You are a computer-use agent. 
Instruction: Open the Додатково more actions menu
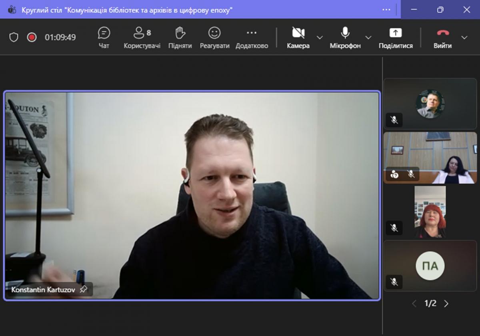coord(252,38)
